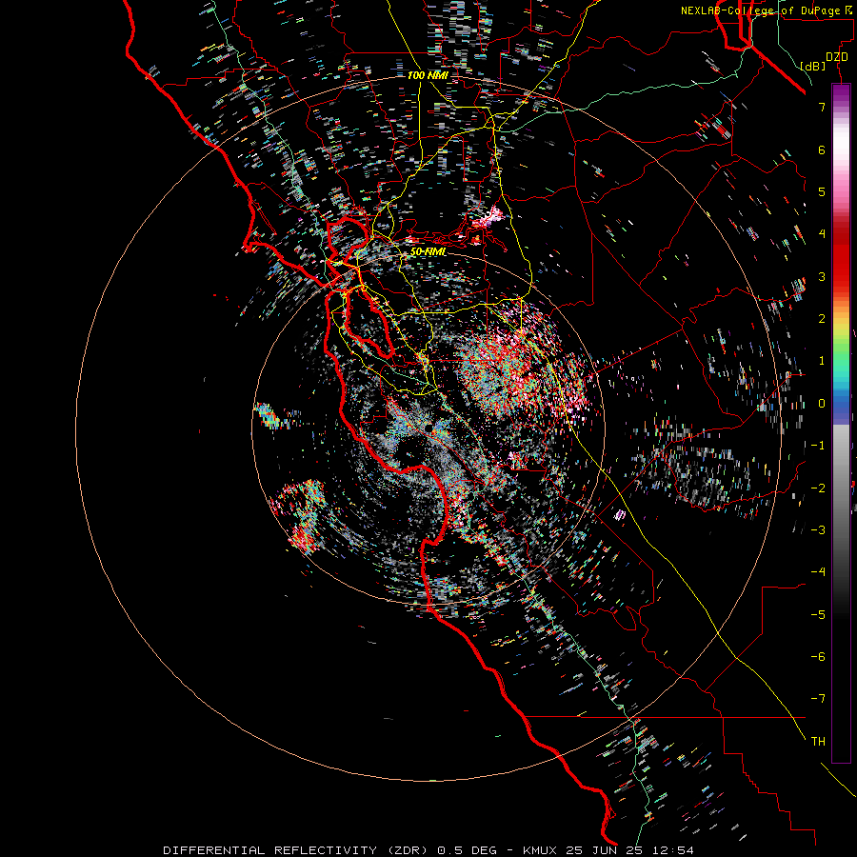Image resolution: width=857 pixels, height=857 pixels.
Task: Click the 'DZD' product label
Action: tap(837, 57)
